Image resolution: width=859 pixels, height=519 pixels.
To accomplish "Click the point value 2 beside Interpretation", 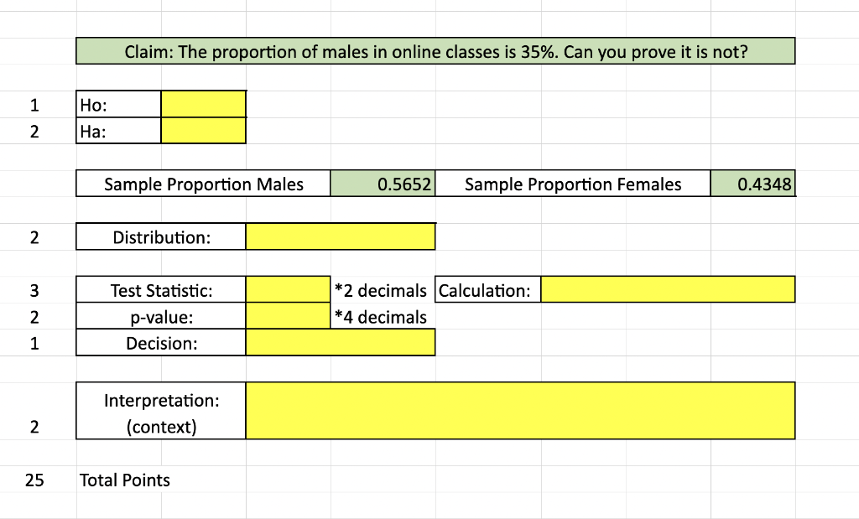I will click(x=34, y=427).
